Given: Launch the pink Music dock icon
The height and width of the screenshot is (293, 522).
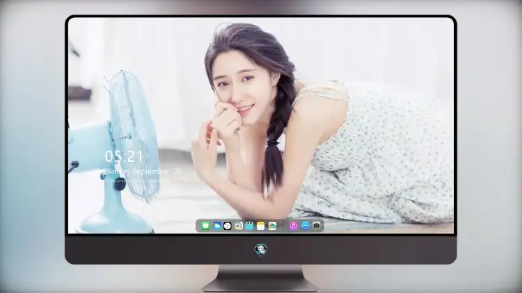Looking at the screenshot, I should point(293,226).
